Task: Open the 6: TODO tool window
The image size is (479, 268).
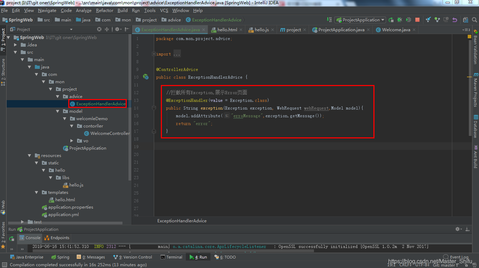Action: pos(225,257)
